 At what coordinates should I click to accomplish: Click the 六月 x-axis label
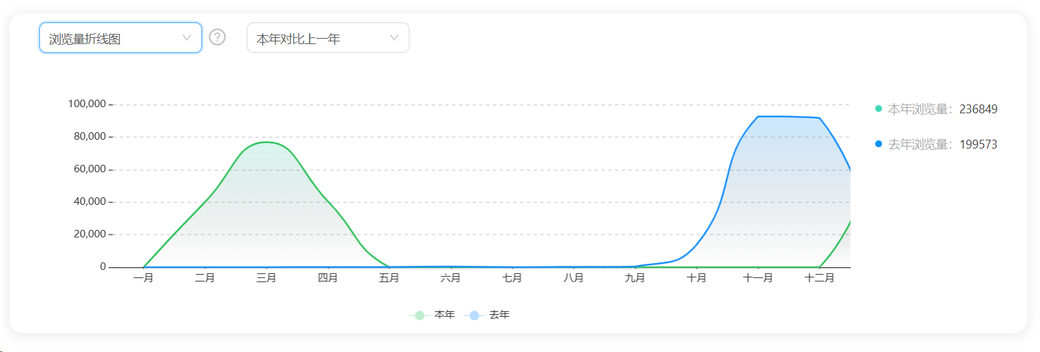pyautogui.click(x=450, y=278)
